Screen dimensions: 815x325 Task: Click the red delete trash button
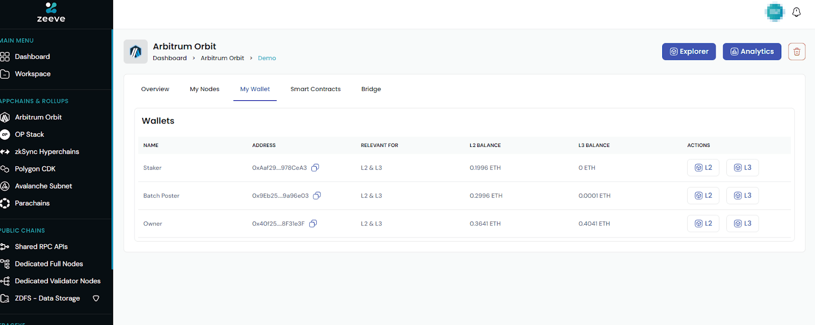point(797,51)
